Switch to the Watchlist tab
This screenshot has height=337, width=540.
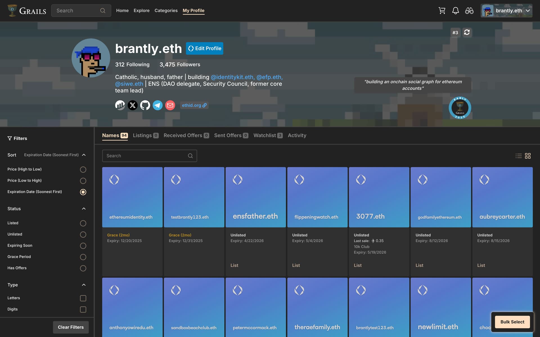267,135
